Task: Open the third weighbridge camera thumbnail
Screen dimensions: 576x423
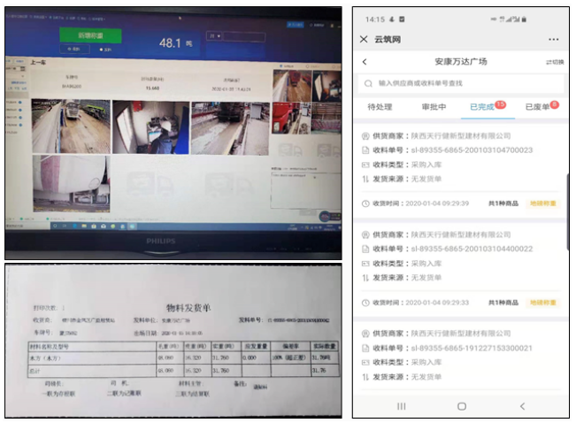Action: [x=230, y=128]
